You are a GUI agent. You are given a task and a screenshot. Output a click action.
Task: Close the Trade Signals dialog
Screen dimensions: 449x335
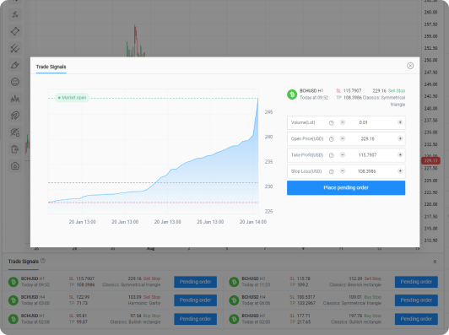pos(410,66)
